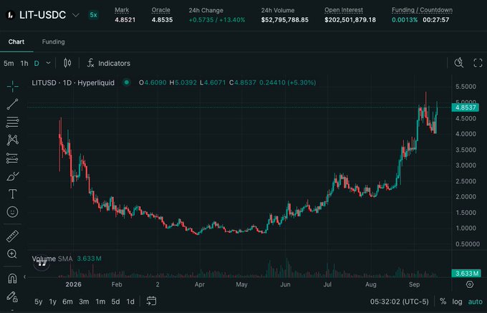Select the 5m timeframe
487x313 pixels.
[x=9, y=63]
